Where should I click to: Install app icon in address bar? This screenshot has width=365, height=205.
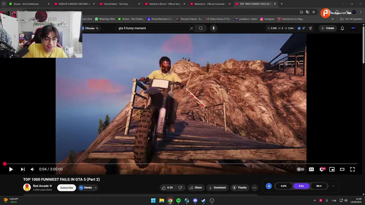point(301,12)
